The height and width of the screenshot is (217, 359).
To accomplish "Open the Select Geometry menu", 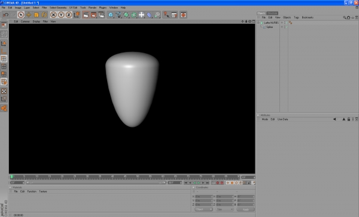I will tap(58, 8).
